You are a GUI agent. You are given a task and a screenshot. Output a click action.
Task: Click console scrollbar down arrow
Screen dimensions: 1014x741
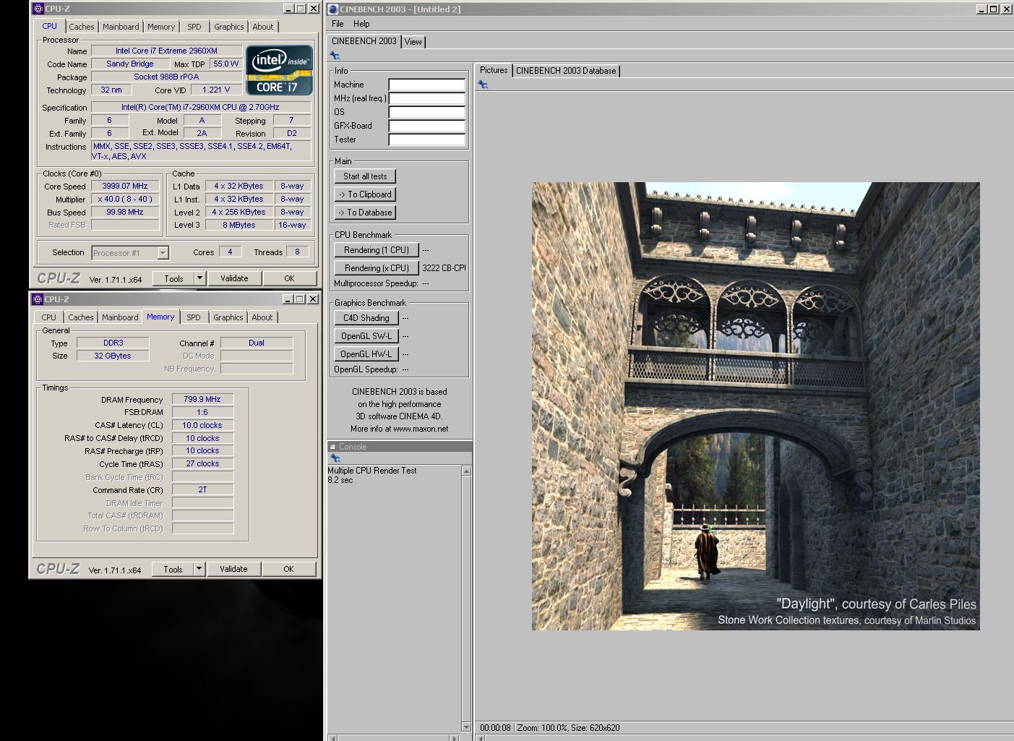466,727
